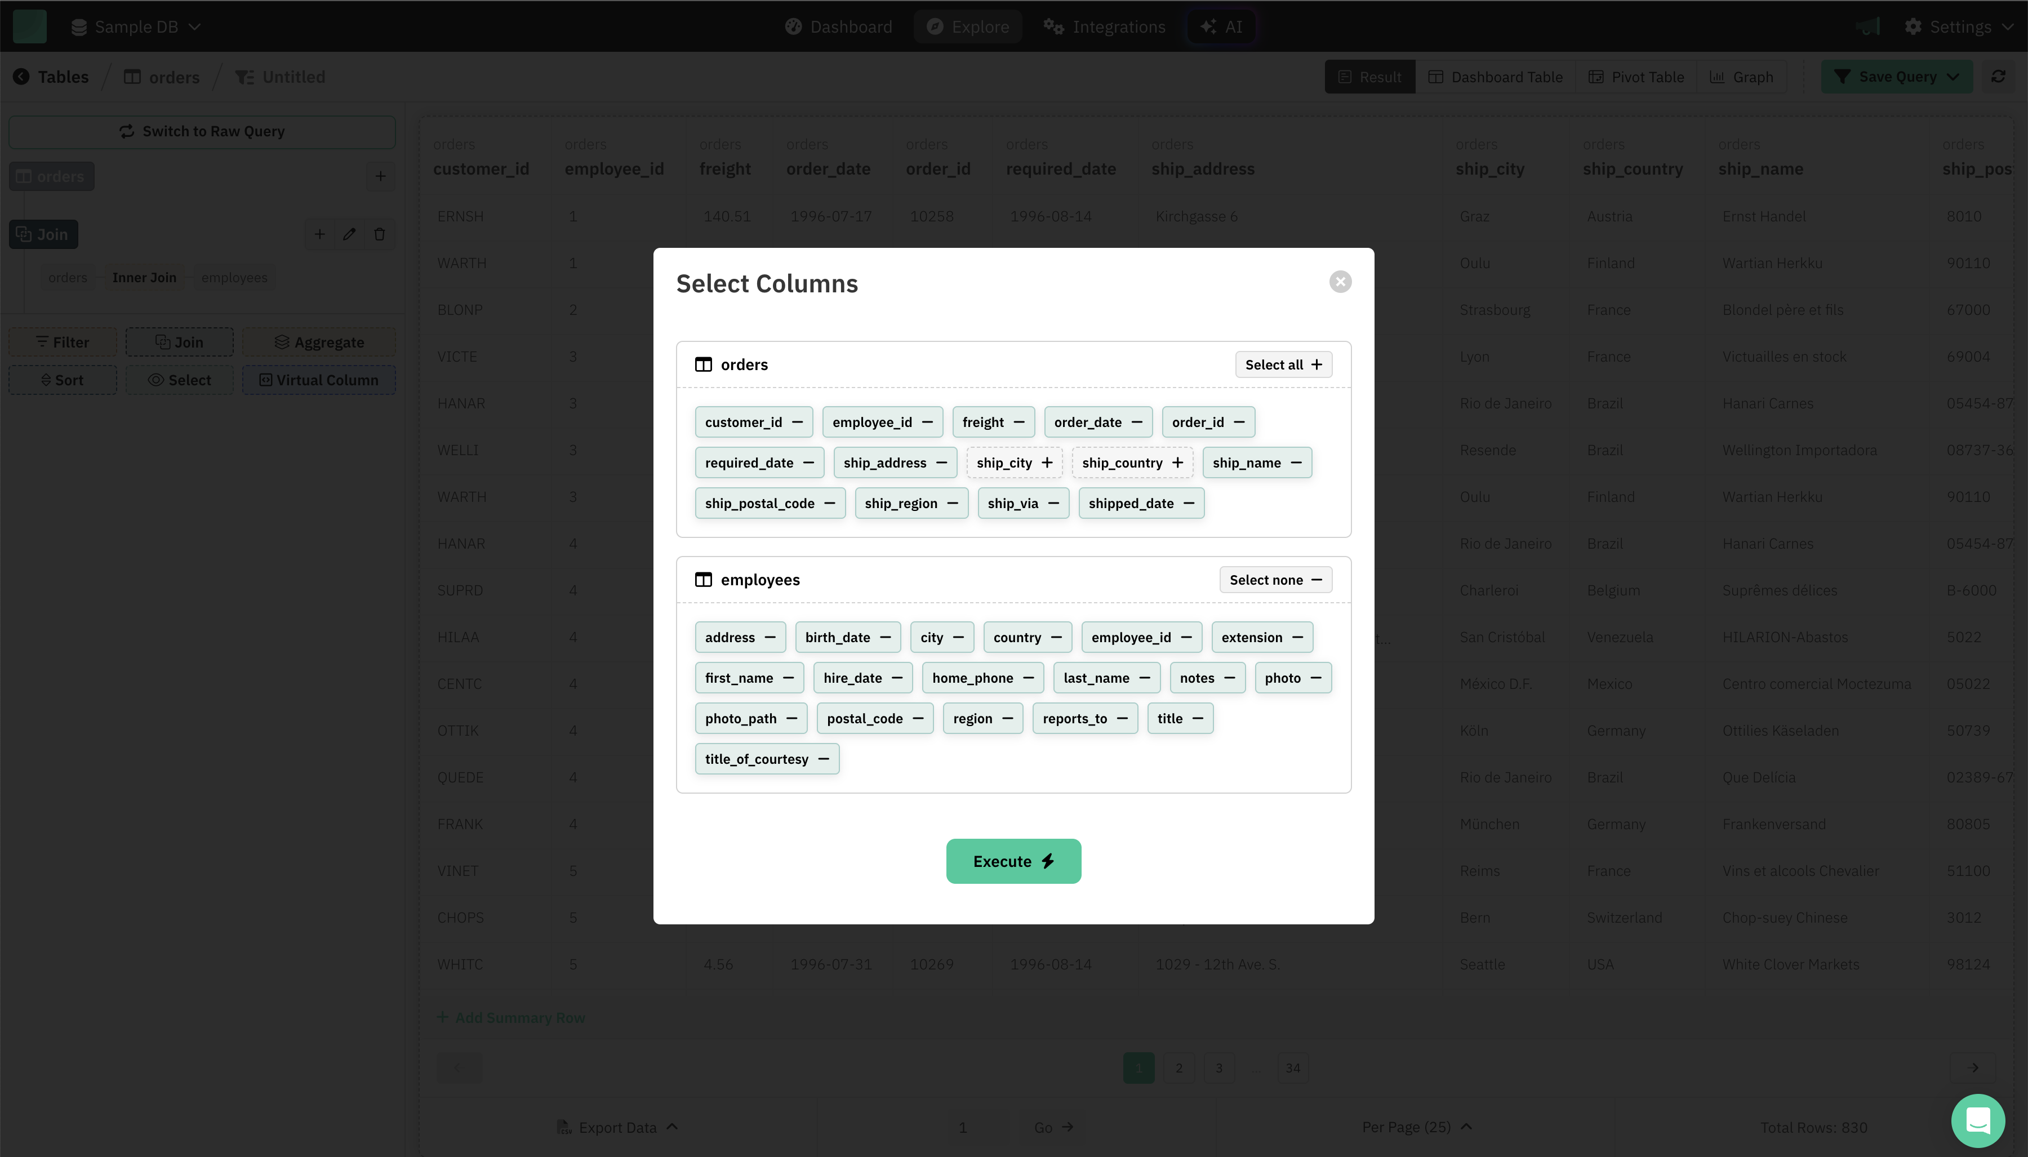
Task: Go to page 34
Action: pyautogui.click(x=1292, y=1068)
